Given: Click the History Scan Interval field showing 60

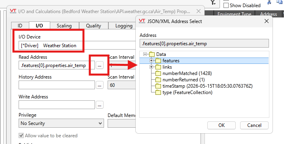Looking at the screenshot, I should point(121,85).
